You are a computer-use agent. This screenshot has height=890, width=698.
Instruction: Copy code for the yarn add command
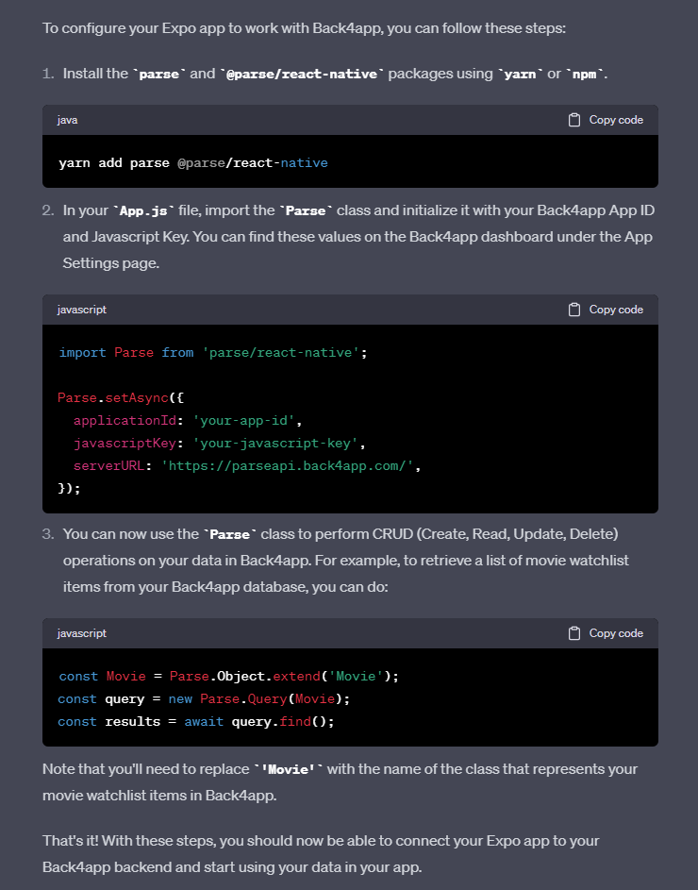[x=607, y=120]
